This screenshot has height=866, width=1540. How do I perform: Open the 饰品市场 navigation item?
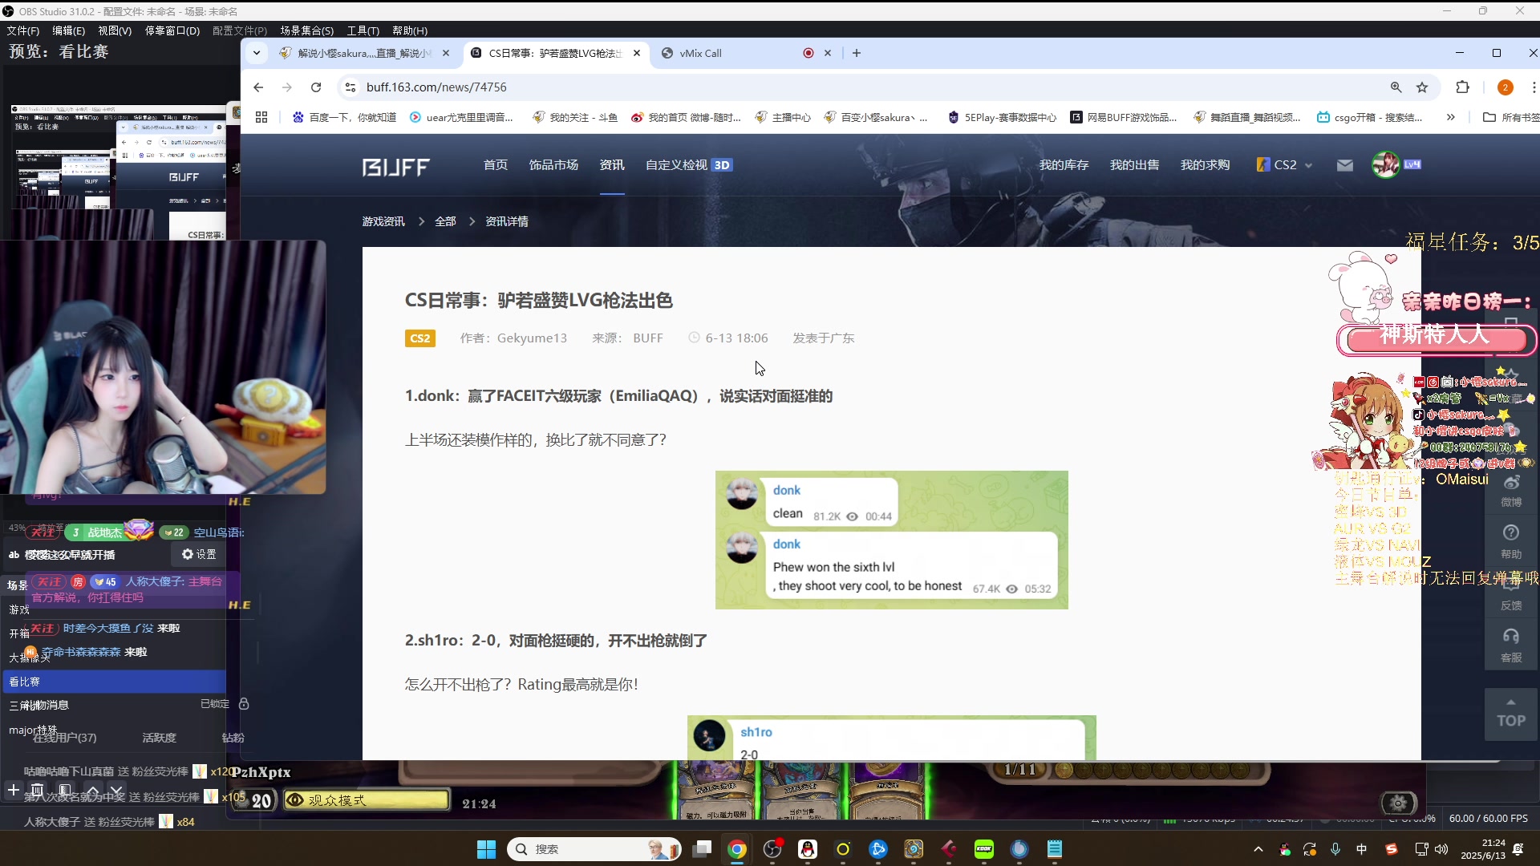[553, 165]
